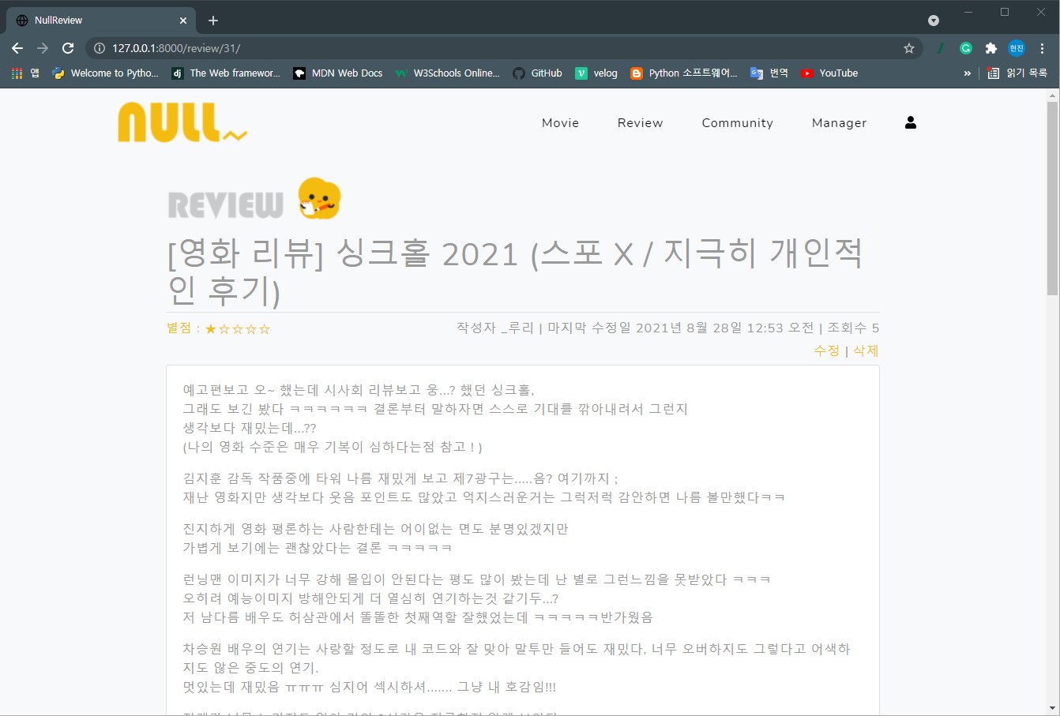The image size is (1060, 716).
Task: Open the Manager menu item
Action: pyautogui.click(x=840, y=122)
